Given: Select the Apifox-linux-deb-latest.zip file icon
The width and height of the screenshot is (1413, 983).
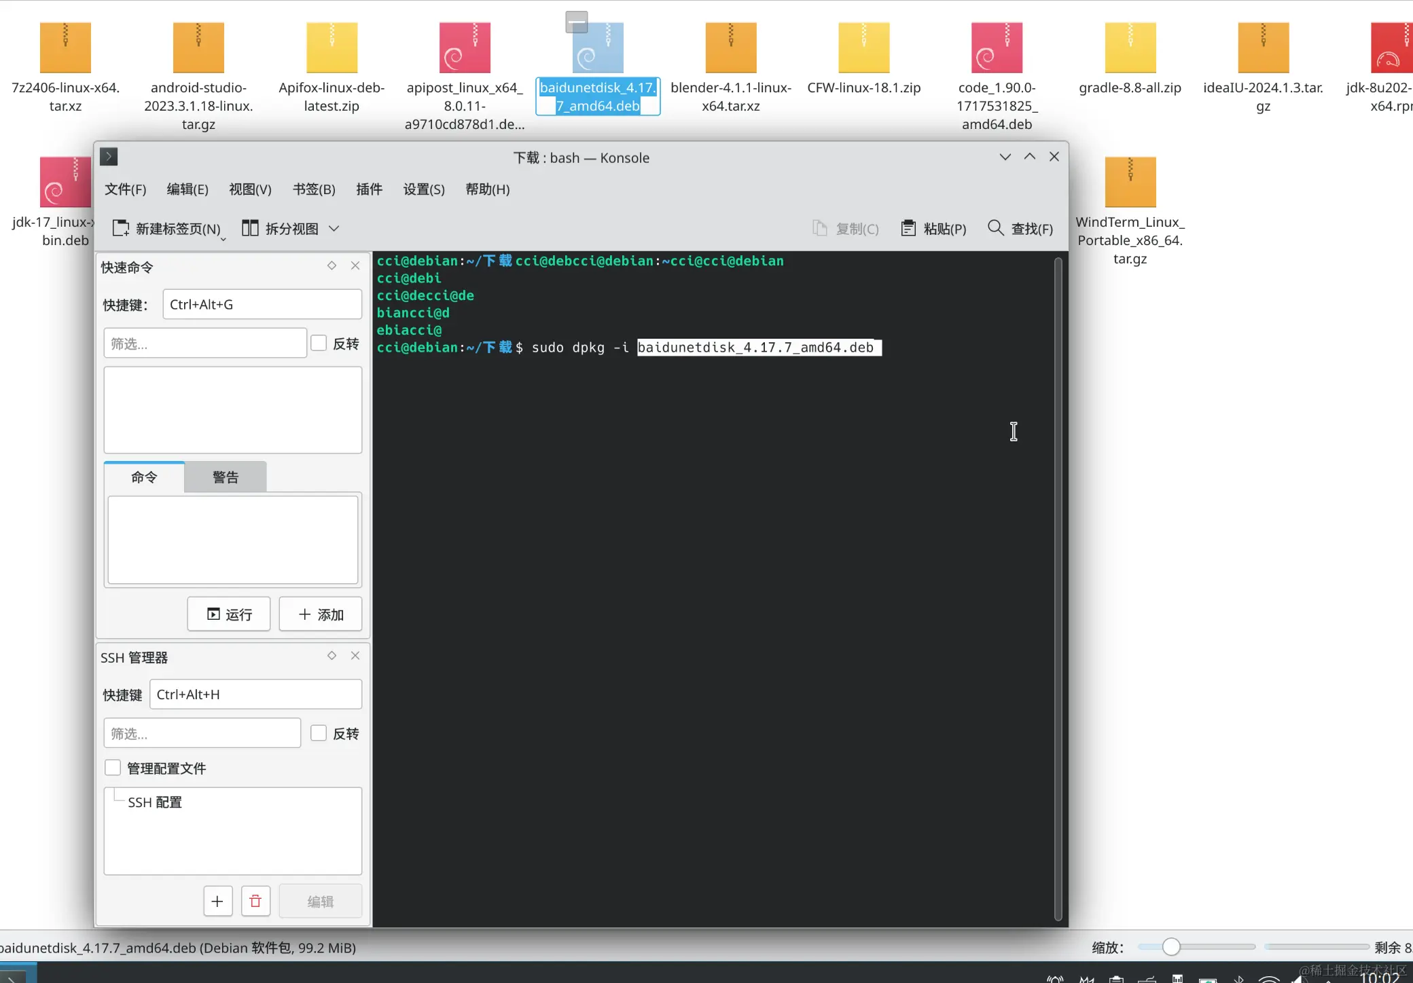Looking at the screenshot, I should pos(332,48).
